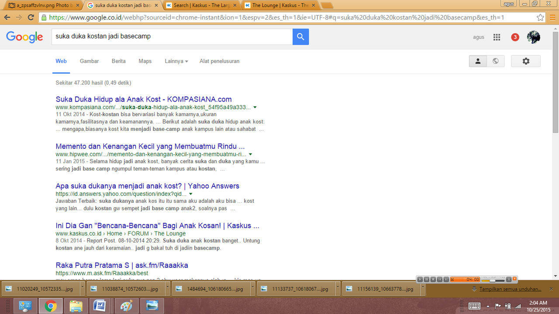This screenshot has height=314, width=559.
Task: Click the orange restore button on mini player
Action: click(514, 278)
